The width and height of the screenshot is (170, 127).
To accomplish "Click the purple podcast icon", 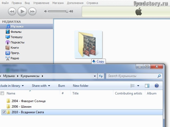I will [x=8, y=42].
